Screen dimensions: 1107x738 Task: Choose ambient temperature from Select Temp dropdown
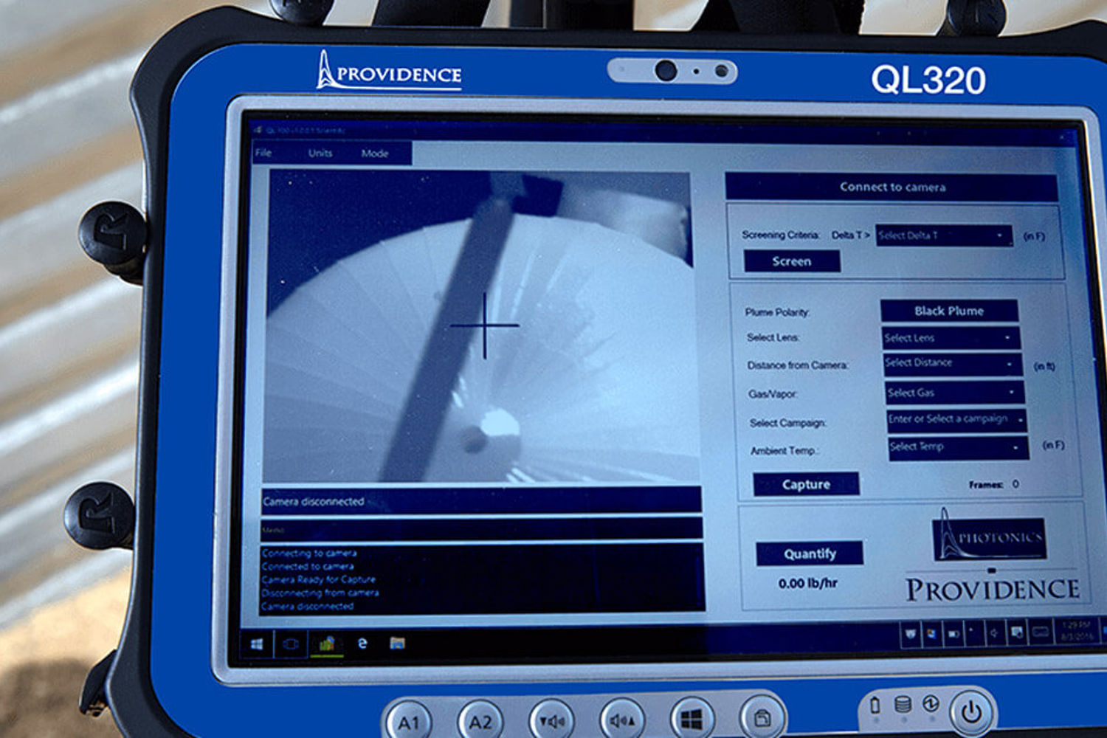point(957,447)
